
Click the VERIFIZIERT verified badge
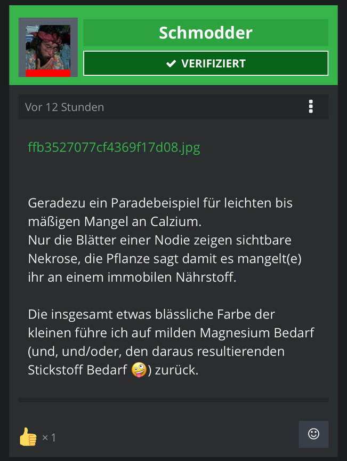206,63
